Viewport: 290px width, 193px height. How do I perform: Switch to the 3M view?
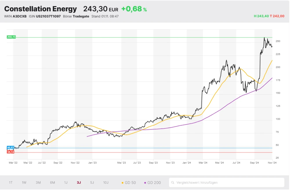point(38,183)
